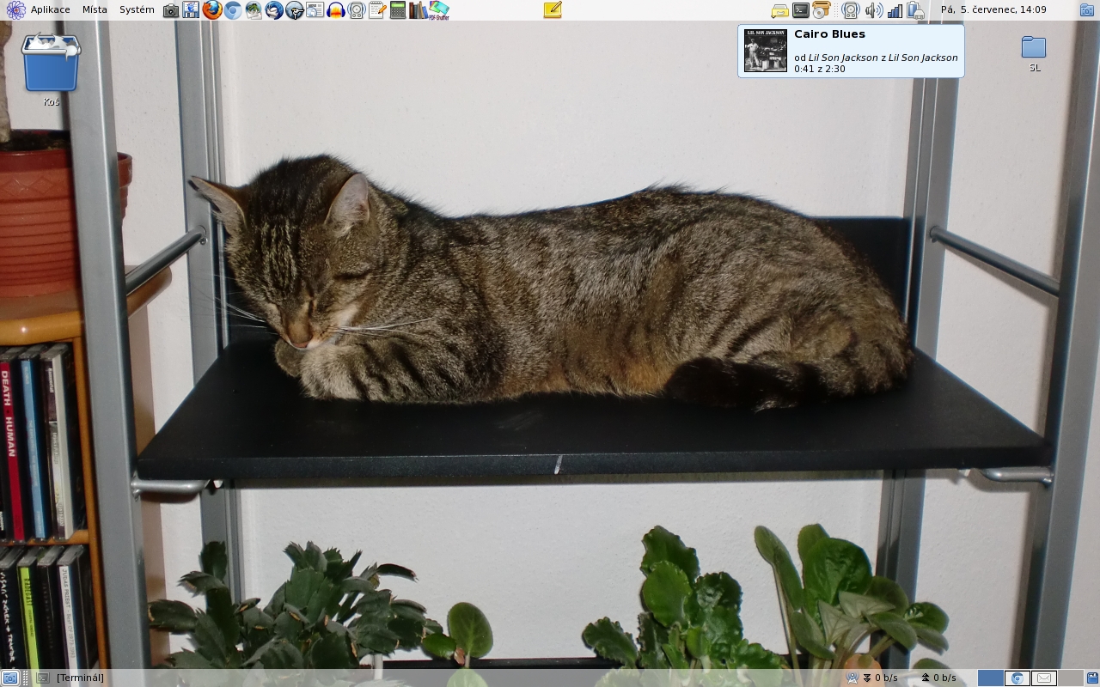Open the SL folder on the desktop

(x=1034, y=54)
